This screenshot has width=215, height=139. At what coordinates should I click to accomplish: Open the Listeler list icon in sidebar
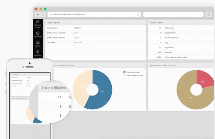[x=38, y=43]
